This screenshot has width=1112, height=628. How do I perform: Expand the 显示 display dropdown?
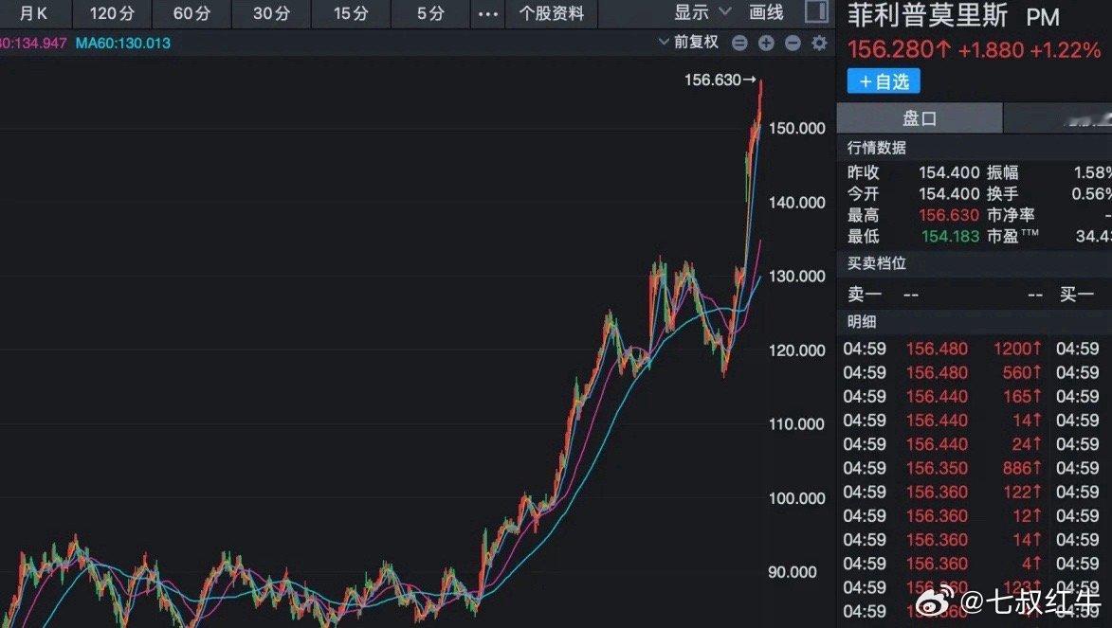pos(702,12)
